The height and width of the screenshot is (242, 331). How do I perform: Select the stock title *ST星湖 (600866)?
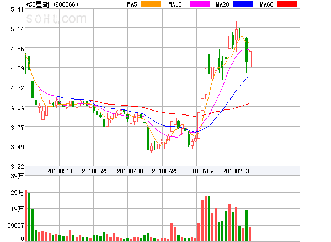pyautogui.click(x=52, y=4)
